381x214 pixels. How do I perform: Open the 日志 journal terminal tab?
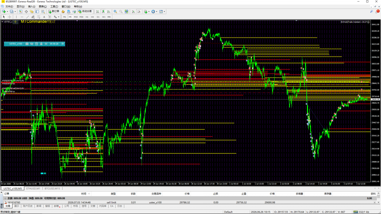tap(119, 206)
